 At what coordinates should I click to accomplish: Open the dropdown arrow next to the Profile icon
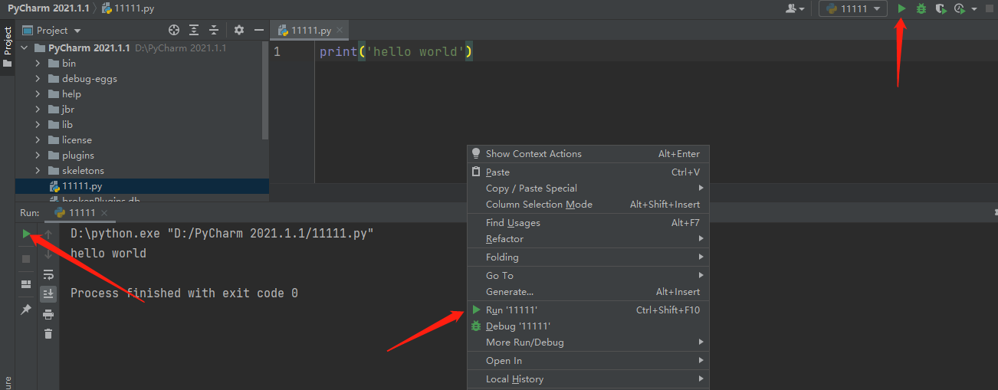974,9
